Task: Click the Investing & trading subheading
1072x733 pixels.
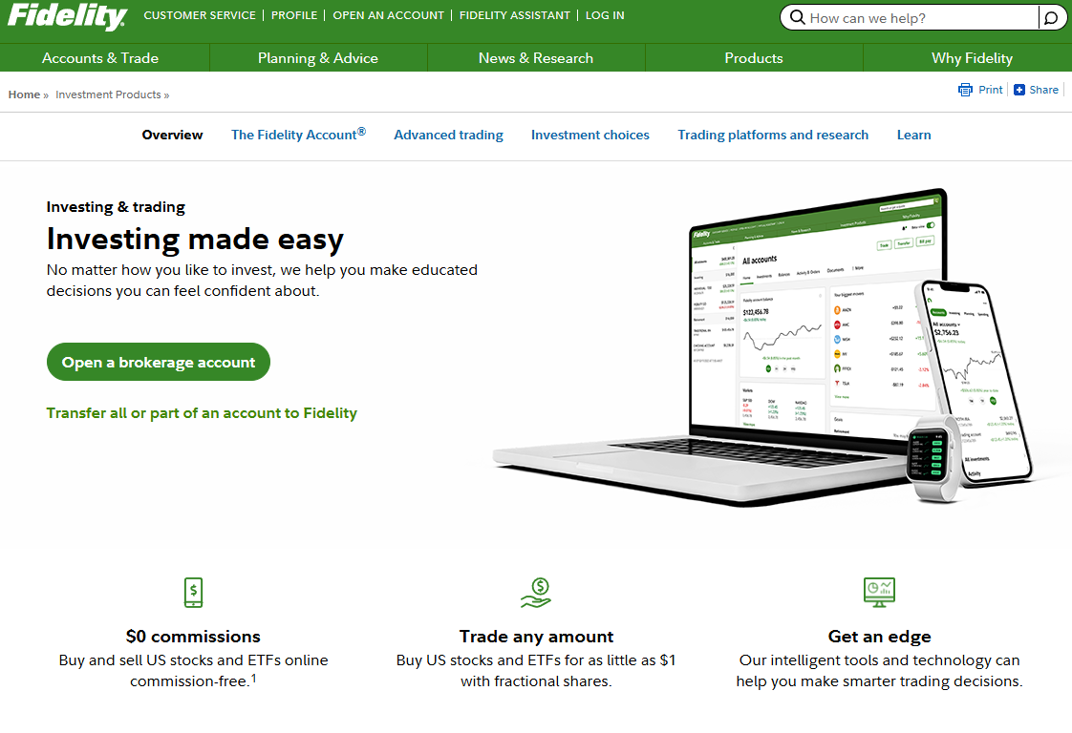Action: pos(116,206)
